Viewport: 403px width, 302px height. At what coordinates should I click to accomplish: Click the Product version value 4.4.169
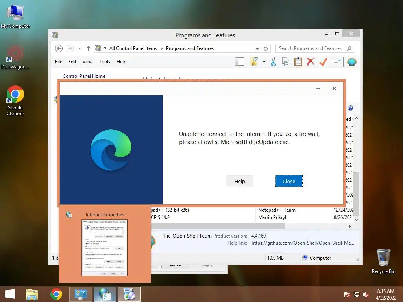pos(259,236)
